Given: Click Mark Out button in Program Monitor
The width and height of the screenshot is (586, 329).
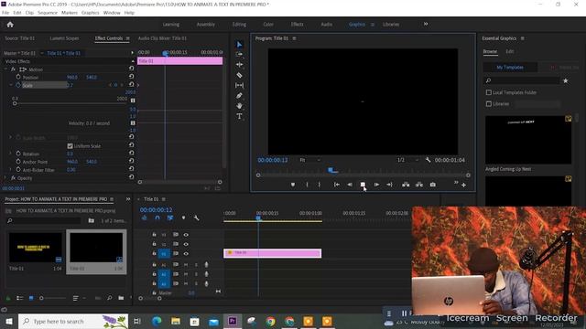Looking at the screenshot, I should coord(320,185).
